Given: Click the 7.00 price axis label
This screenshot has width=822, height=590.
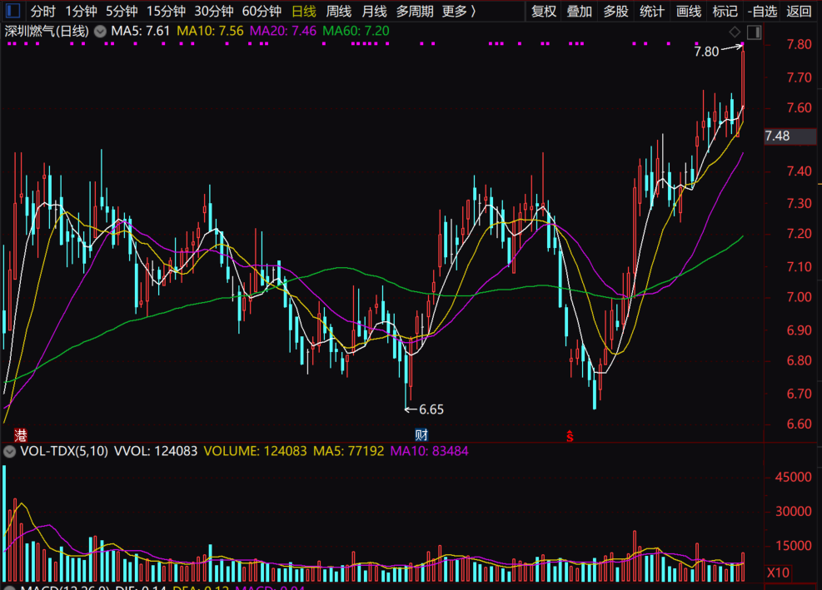Looking at the screenshot, I should click(x=800, y=298).
